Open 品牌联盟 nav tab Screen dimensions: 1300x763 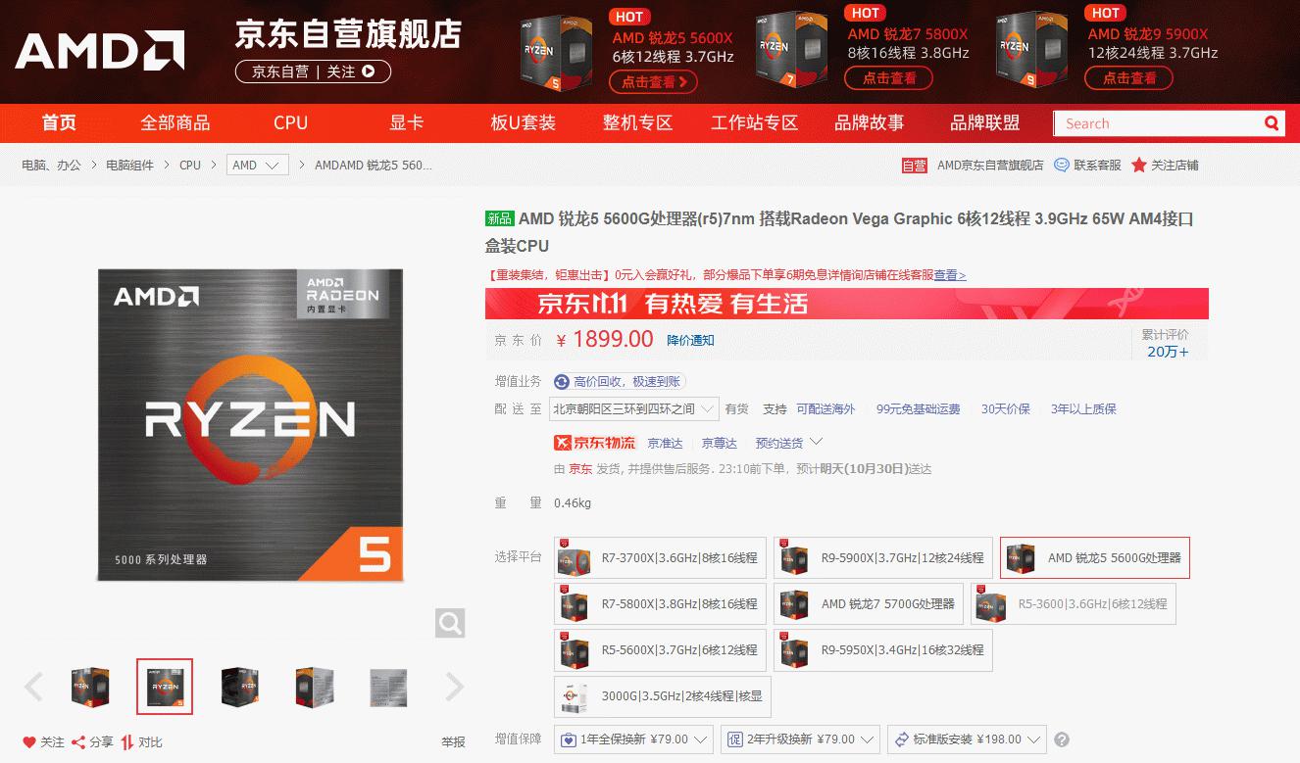point(985,123)
